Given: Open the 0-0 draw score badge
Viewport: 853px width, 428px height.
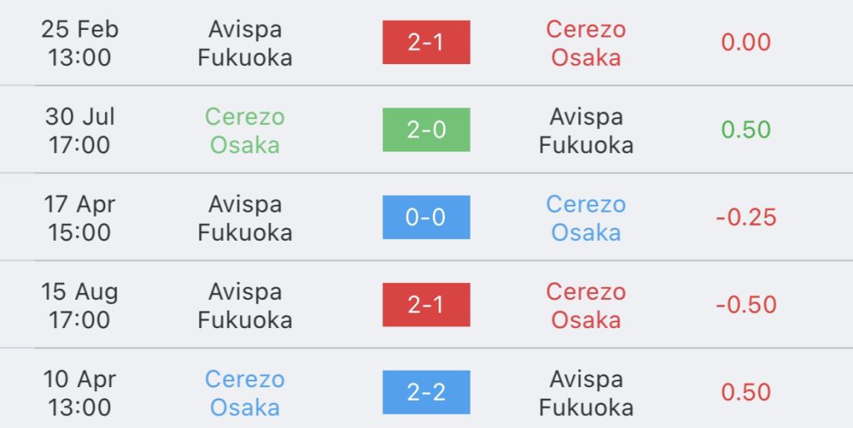Looking at the screenshot, I should [x=426, y=217].
